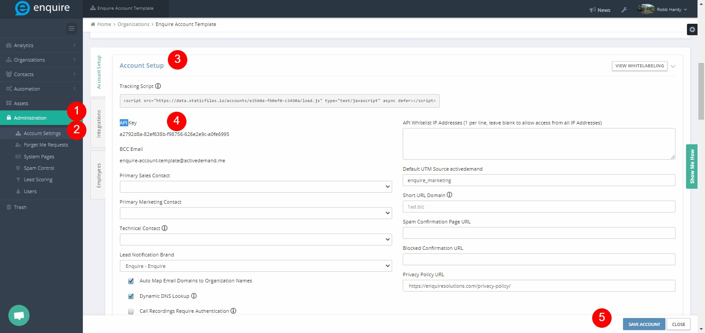Open Forget Me Requests menu item
Image resolution: width=705 pixels, height=333 pixels.
(x=46, y=145)
